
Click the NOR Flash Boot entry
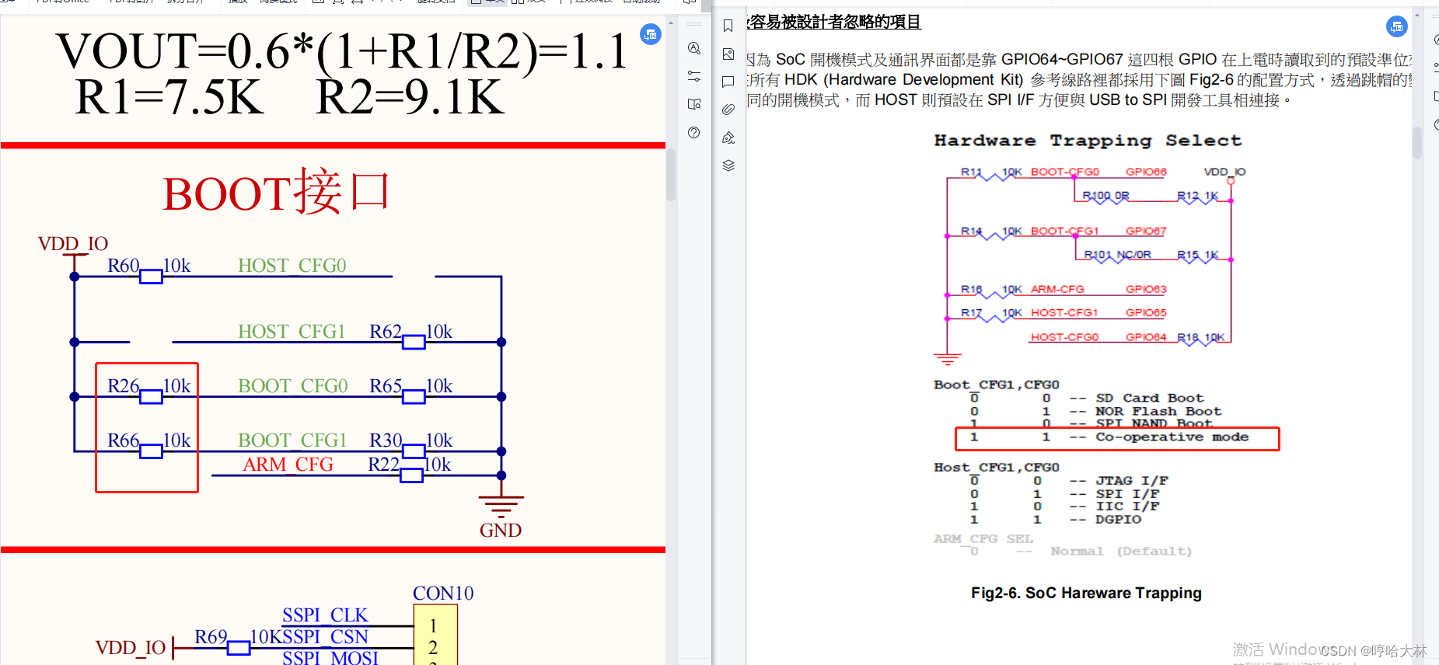point(1158,412)
